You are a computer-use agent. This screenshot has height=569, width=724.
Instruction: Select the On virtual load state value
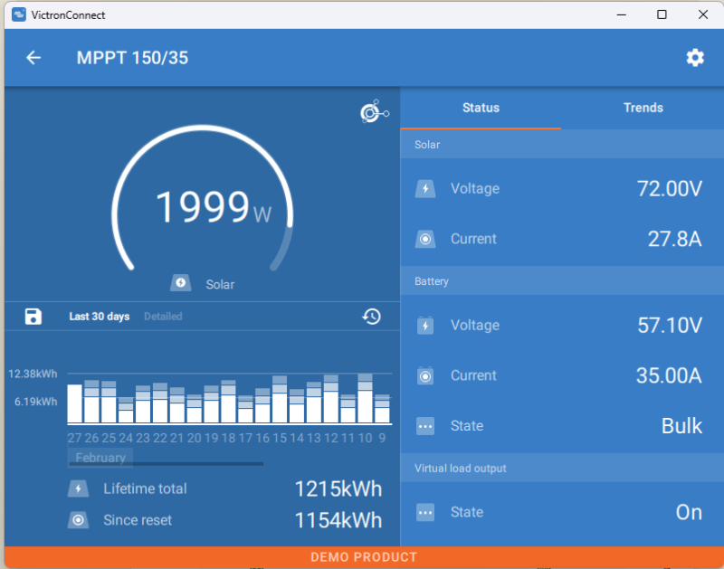(689, 512)
